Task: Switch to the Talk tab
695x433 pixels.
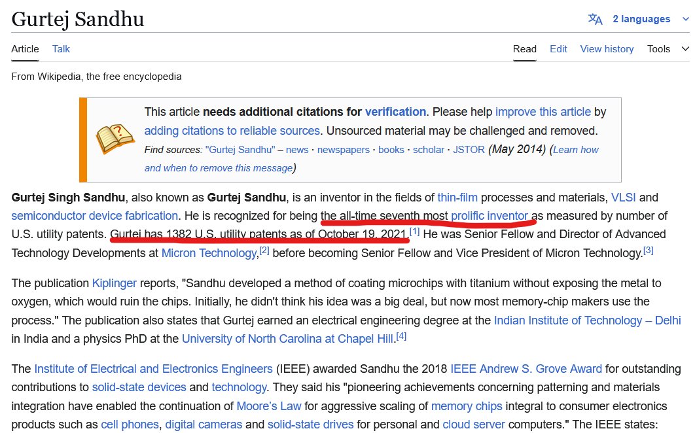Action: [61, 48]
